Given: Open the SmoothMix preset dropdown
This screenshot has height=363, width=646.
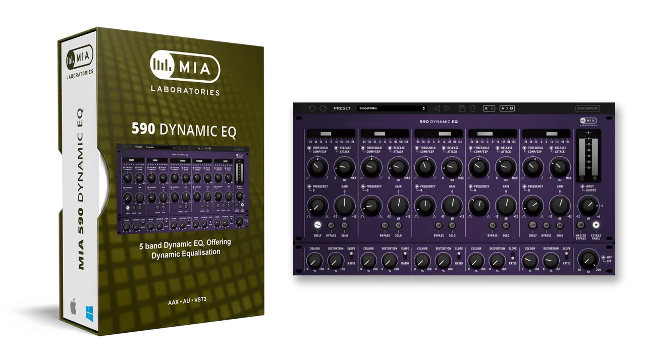Looking at the screenshot, I should [392, 108].
